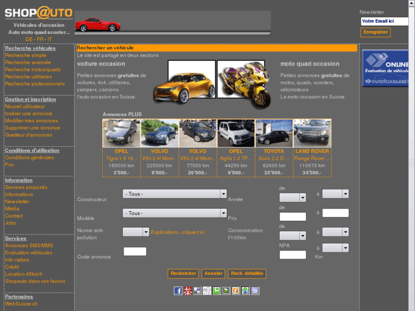The width and height of the screenshot is (415, 311).
Task: Open the Consommation 'à' dropdown
Action: 335,232
